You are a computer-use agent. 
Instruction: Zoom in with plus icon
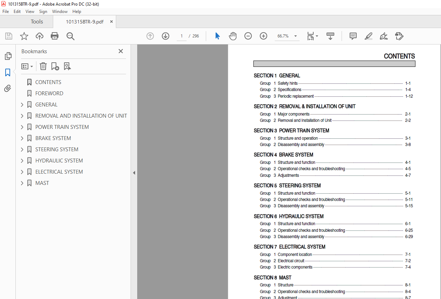point(264,36)
